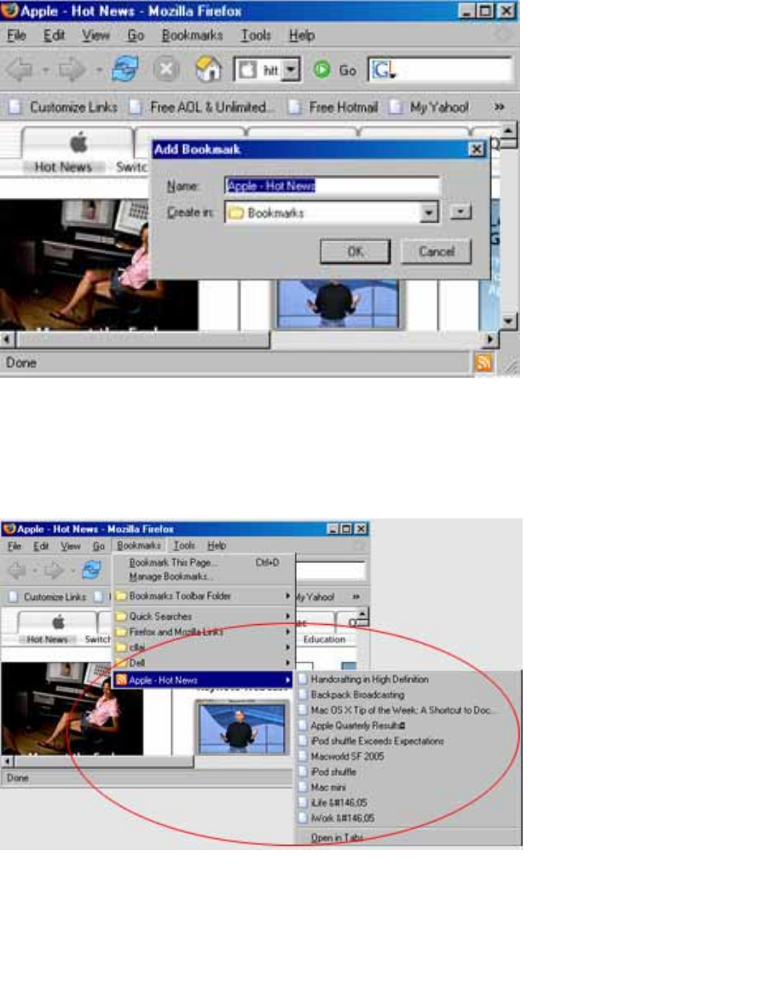
Task: Select Apple - Hot News live bookmark entry
Action: coord(204,680)
